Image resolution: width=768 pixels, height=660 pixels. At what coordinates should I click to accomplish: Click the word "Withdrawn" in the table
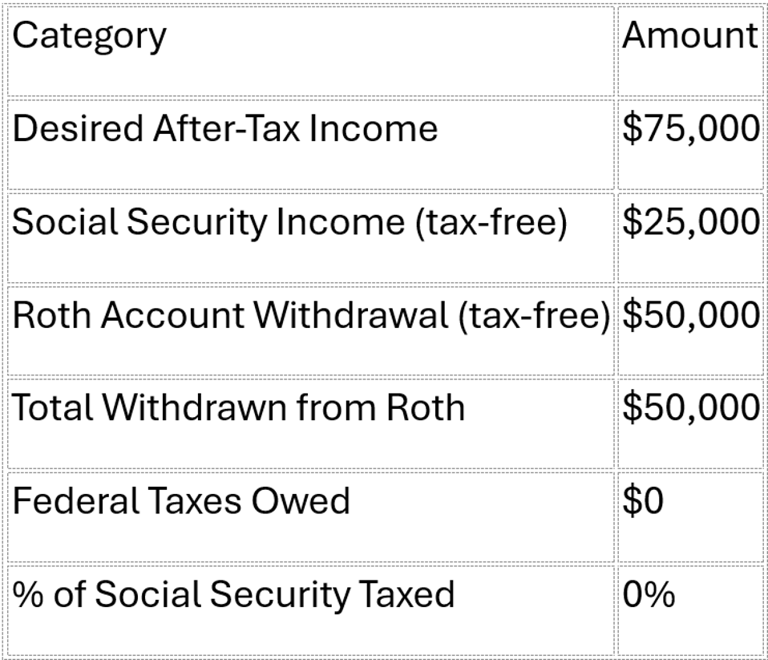(x=194, y=408)
